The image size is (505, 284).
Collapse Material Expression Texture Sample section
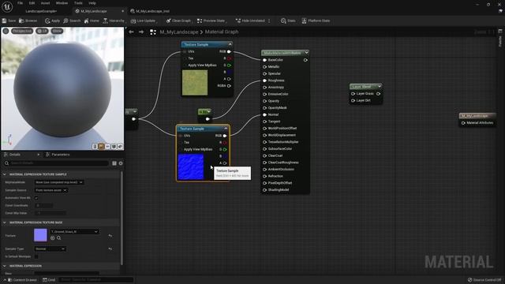click(5, 174)
